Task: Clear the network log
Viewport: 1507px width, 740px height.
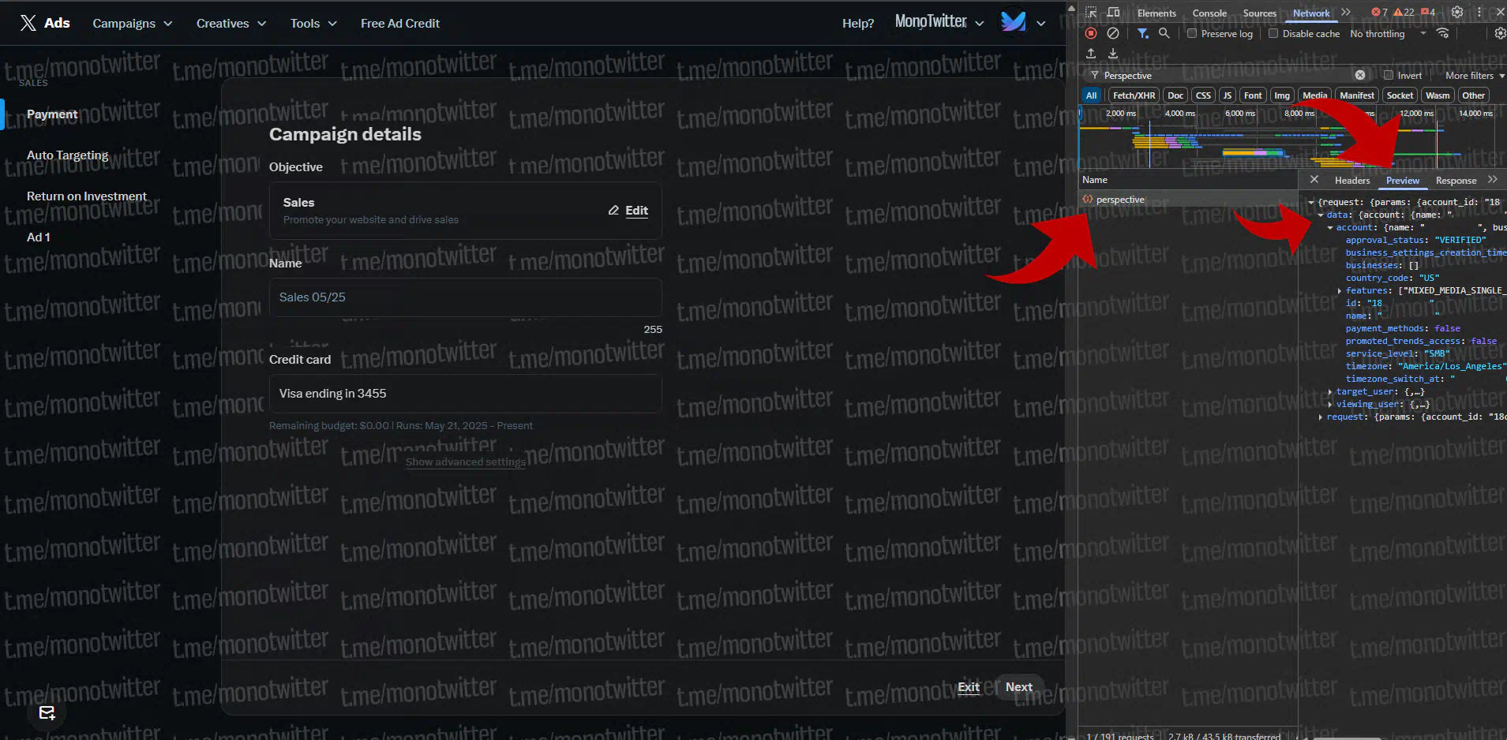Action: click(x=1113, y=33)
